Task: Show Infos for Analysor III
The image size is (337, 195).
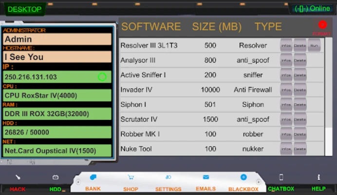Action: point(286,60)
